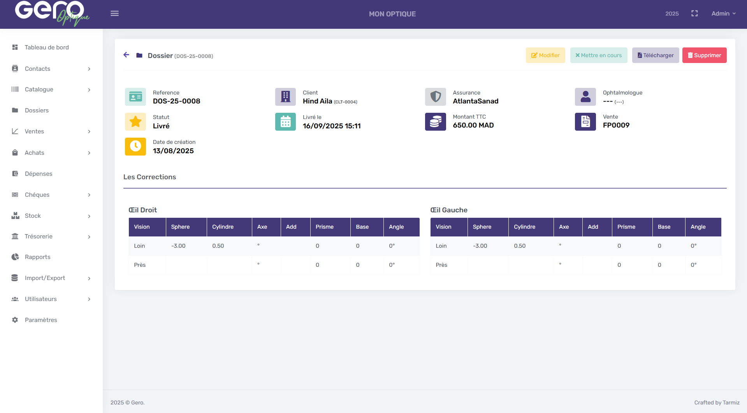Click the Tableau de bord grid icon
747x413 pixels.
pyautogui.click(x=15, y=47)
